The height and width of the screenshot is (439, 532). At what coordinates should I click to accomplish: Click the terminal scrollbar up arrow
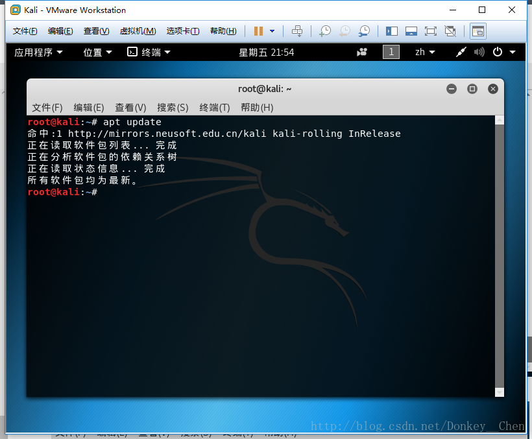click(500, 120)
